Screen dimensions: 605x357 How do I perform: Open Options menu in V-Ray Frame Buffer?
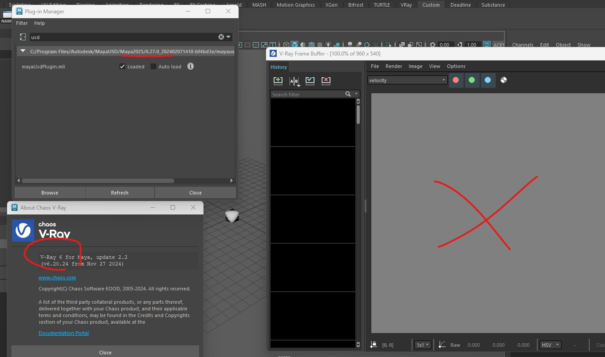point(456,66)
